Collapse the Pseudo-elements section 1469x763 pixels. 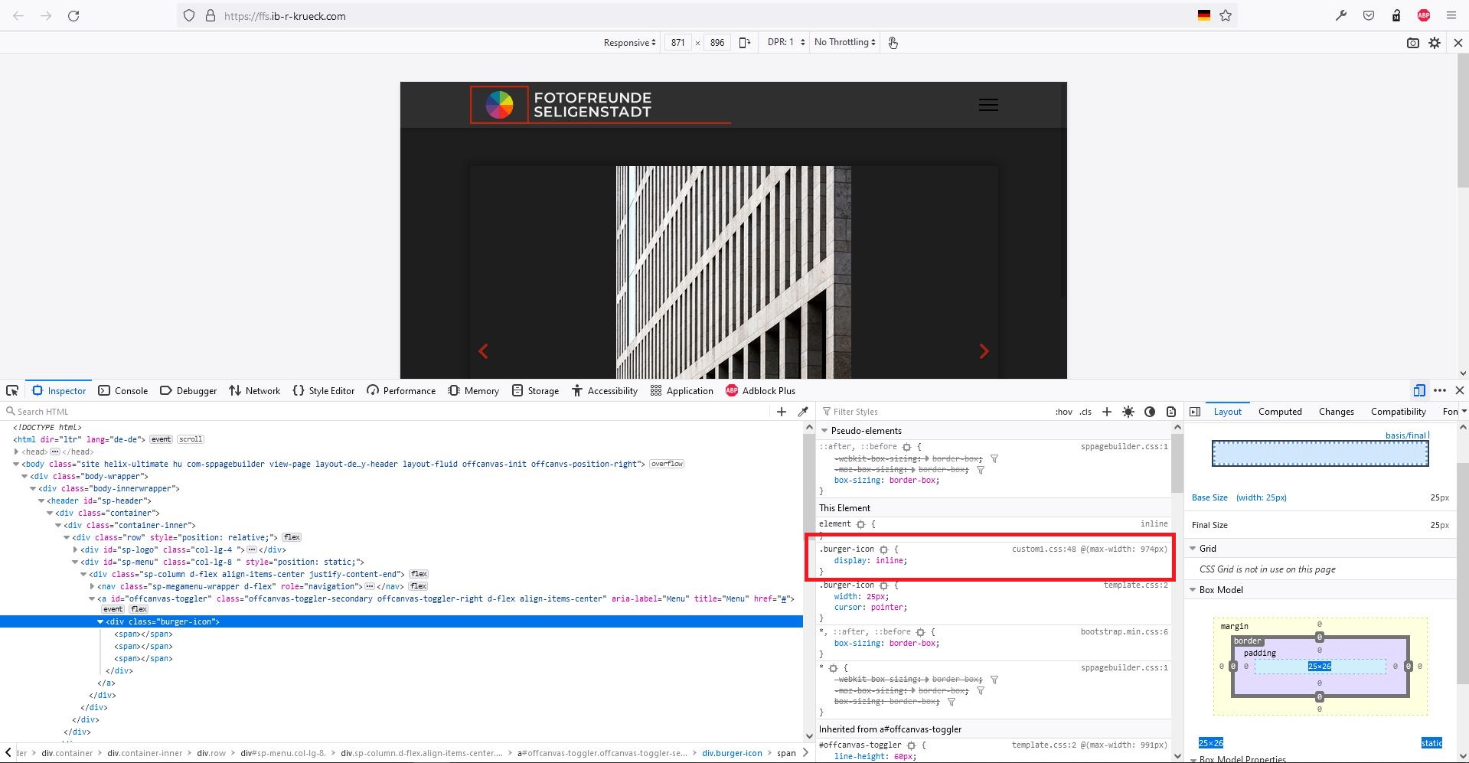825,431
